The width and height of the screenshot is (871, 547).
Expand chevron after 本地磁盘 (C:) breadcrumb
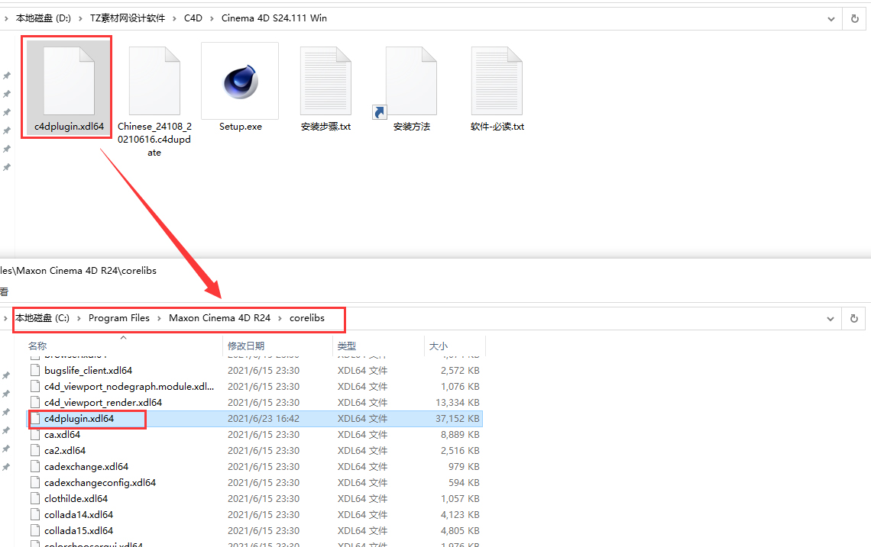[x=79, y=318]
